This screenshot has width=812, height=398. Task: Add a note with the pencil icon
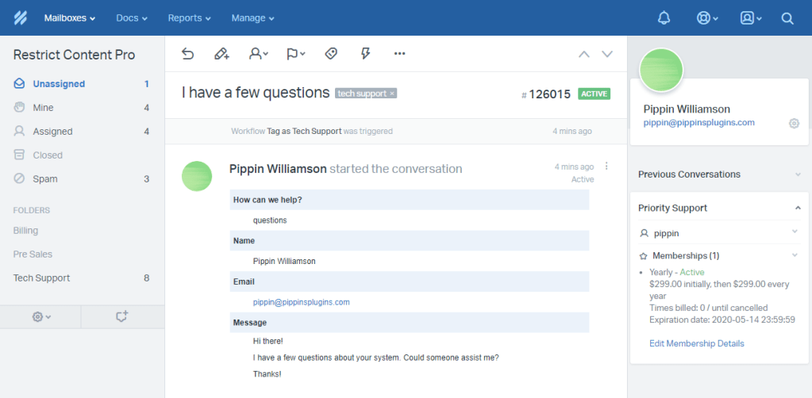221,53
